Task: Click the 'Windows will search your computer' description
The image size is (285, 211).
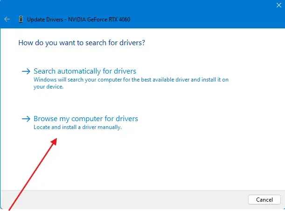Action: pos(131,80)
